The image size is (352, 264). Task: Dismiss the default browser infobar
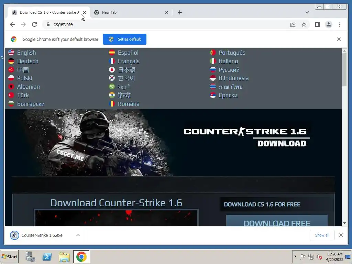pyautogui.click(x=339, y=39)
